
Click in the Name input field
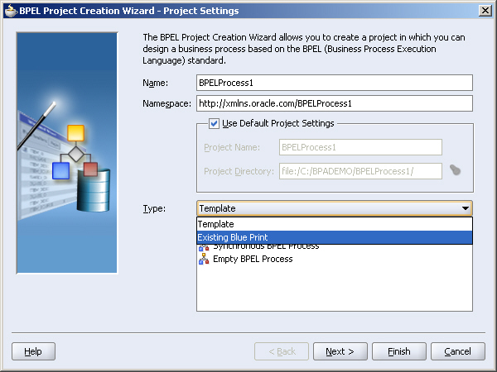tap(335, 83)
